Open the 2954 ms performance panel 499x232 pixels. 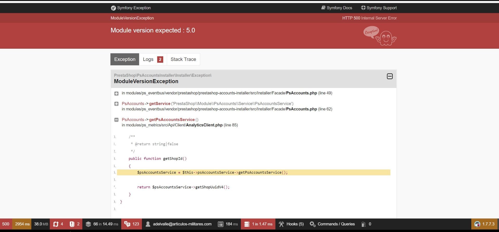(x=22, y=224)
